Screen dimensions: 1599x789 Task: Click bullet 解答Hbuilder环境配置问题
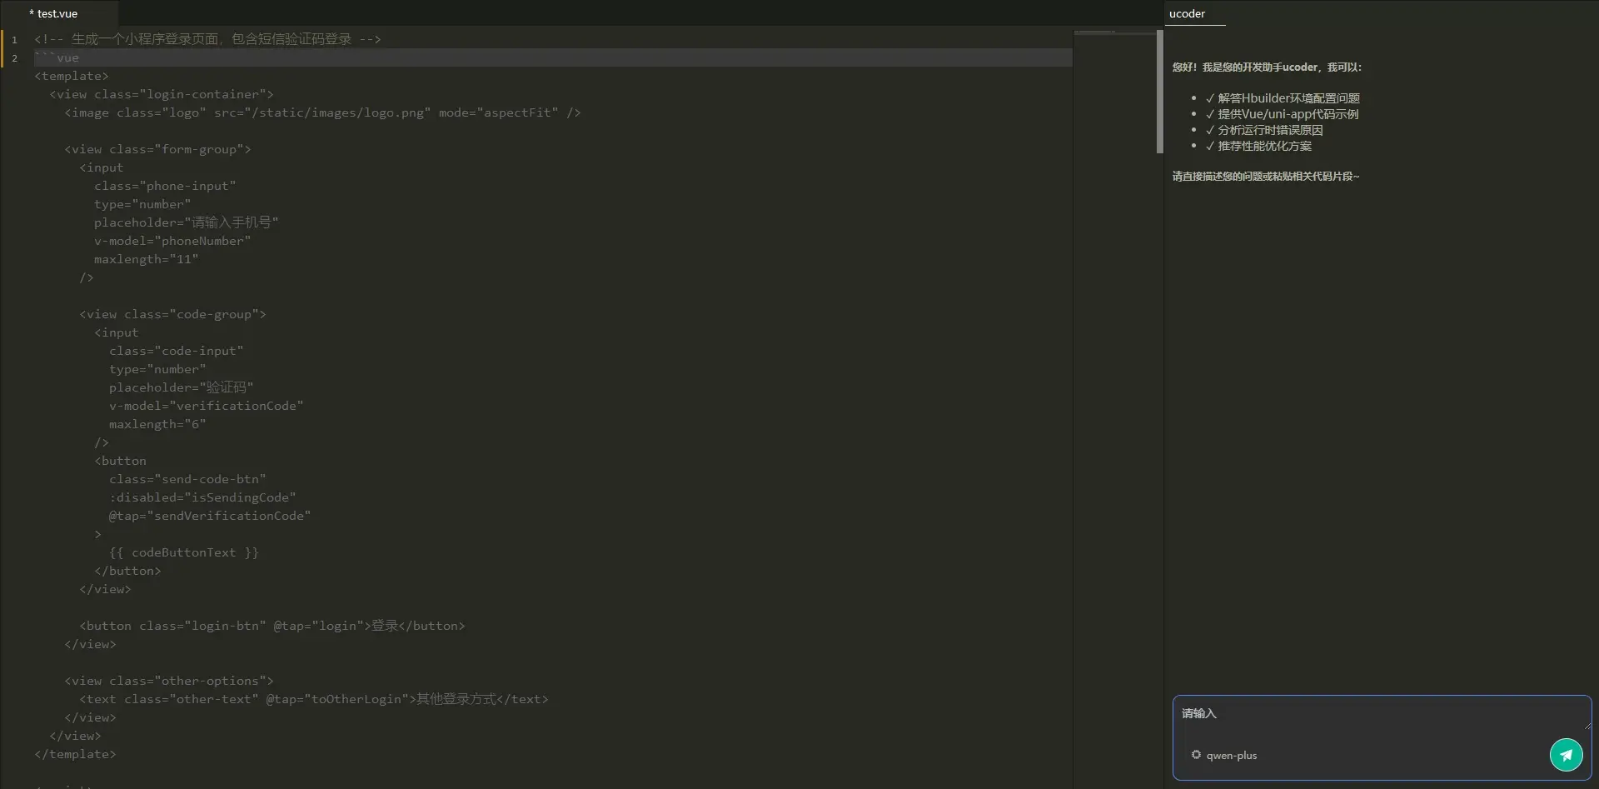[1283, 98]
